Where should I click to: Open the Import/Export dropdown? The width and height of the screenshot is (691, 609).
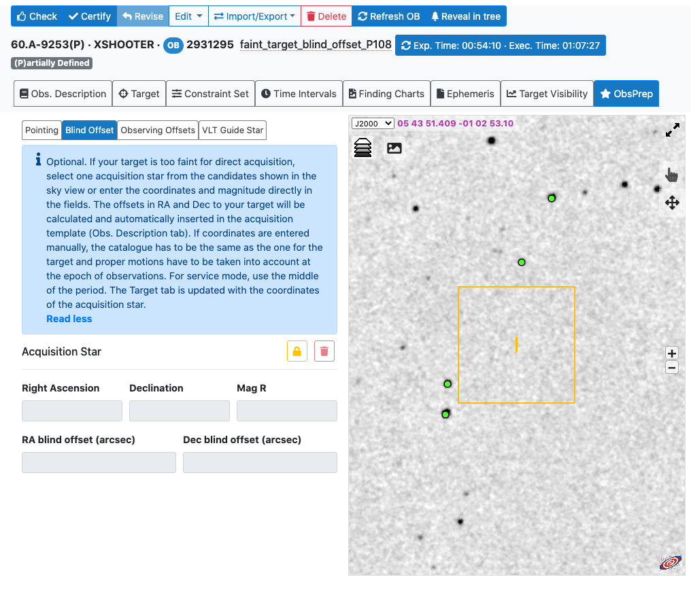[x=254, y=16]
